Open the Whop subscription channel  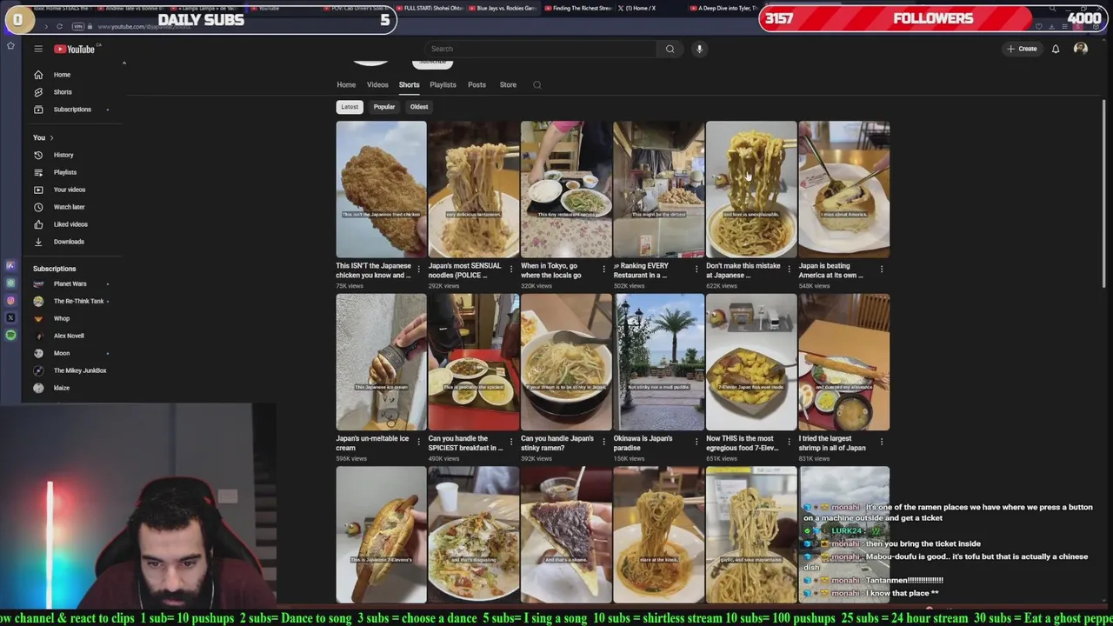coord(61,318)
